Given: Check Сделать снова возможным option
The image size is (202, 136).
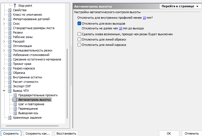Looking at the screenshot, I should (x=79, y=34).
